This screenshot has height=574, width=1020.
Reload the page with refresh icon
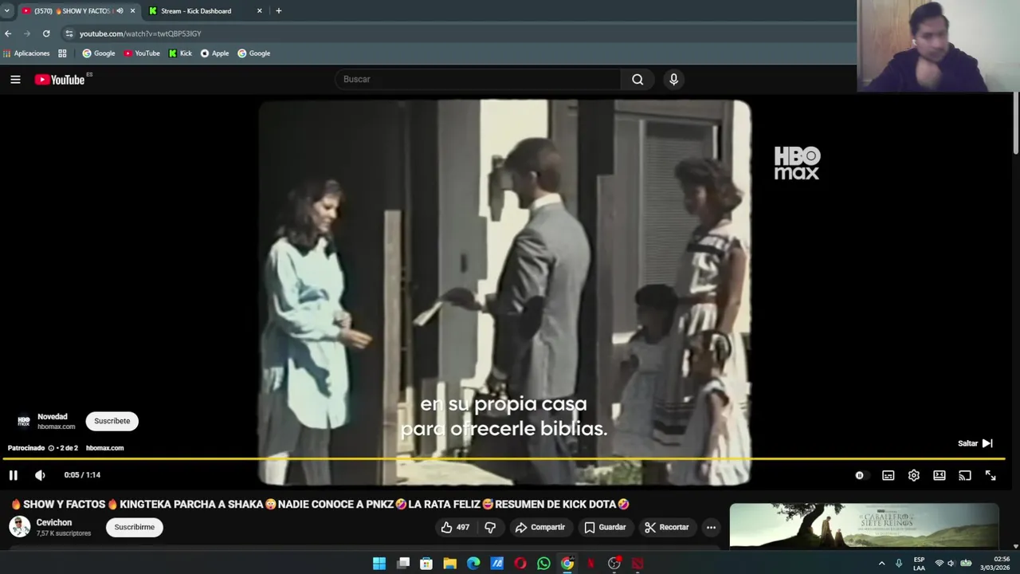[x=46, y=33]
